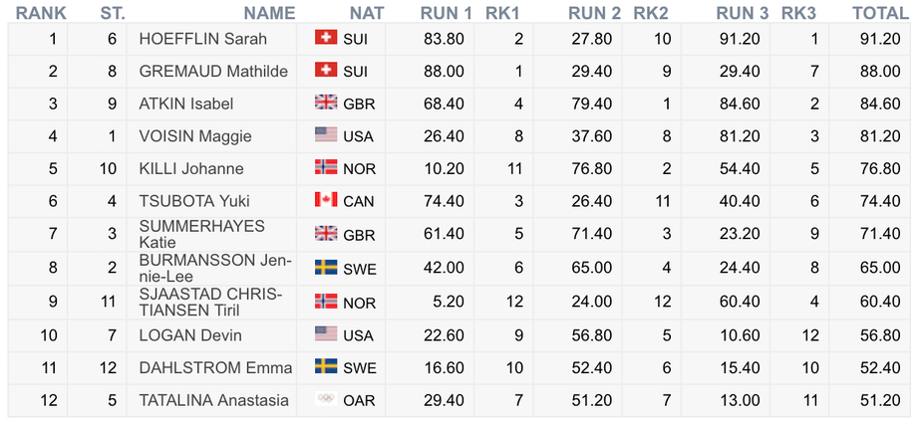923x422 pixels.
Task: Click the Canadian flag beside TSUBOTA Yuki
Action: pos(326,199)
